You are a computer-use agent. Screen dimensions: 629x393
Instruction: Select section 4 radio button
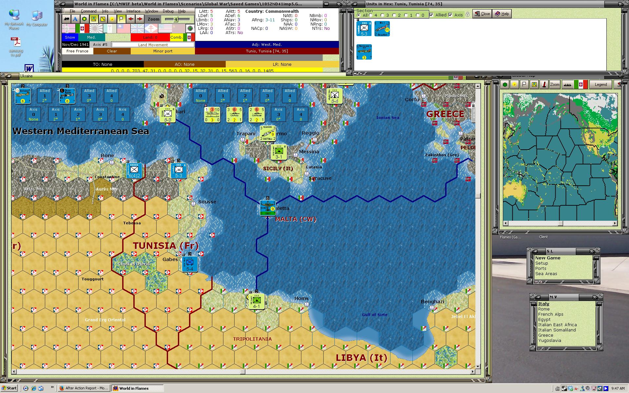(x=371, y=15)
